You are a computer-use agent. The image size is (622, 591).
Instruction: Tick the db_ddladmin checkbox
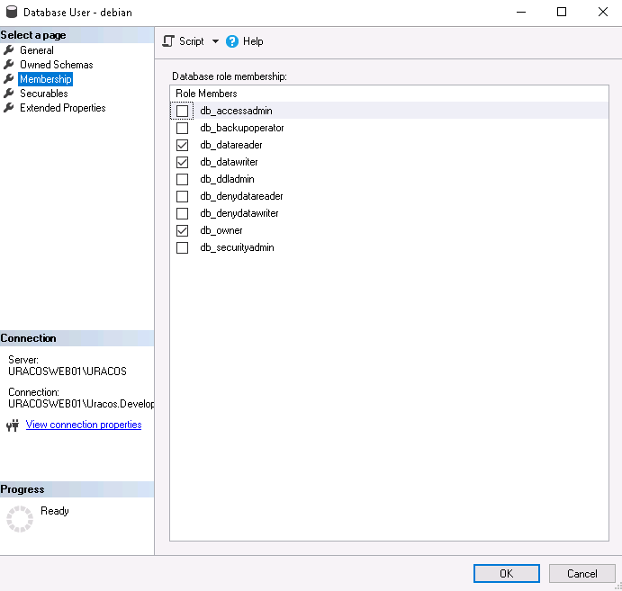tap(183, 179)
